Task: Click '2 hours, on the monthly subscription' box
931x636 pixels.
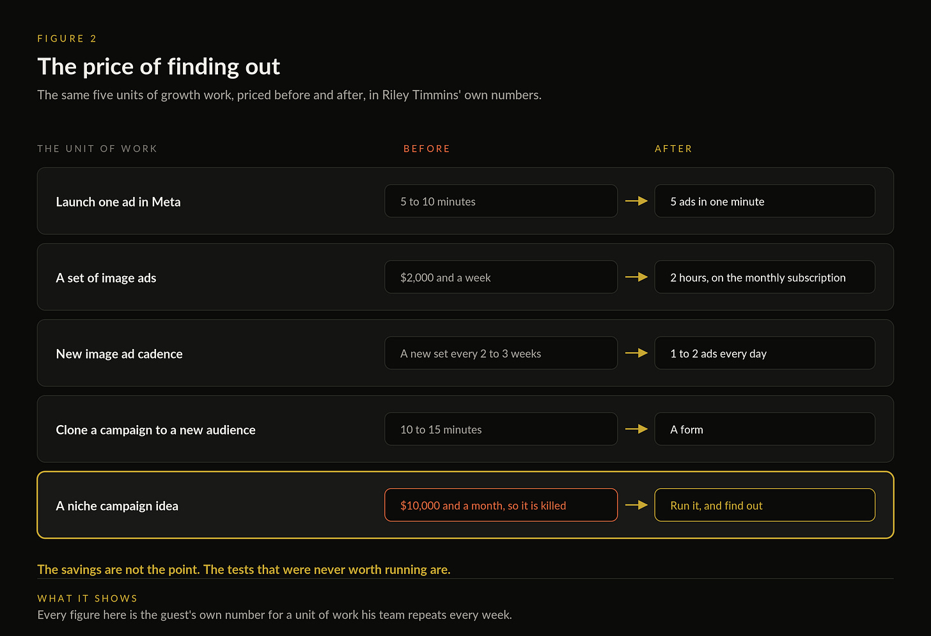Action: click(x=765, y=277)
